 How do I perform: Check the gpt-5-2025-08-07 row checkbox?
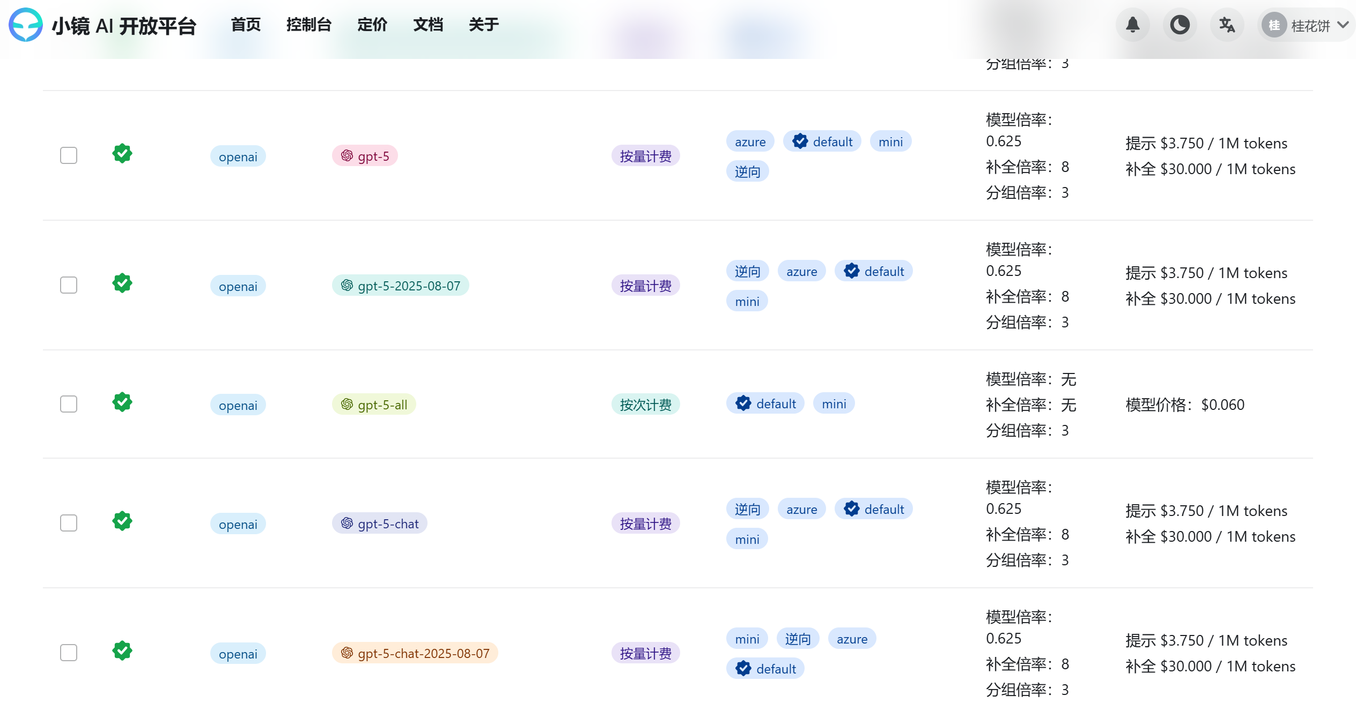tap(69, 285)
